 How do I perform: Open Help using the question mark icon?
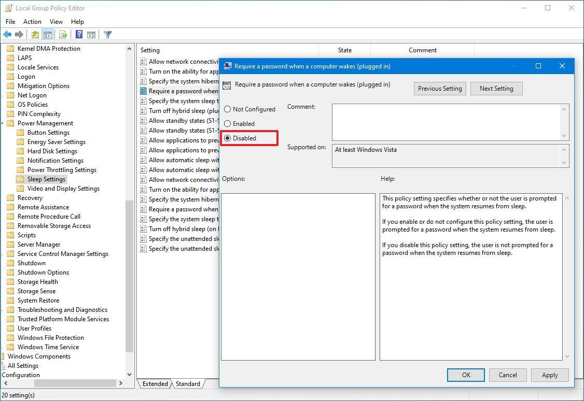coord(78,34)
